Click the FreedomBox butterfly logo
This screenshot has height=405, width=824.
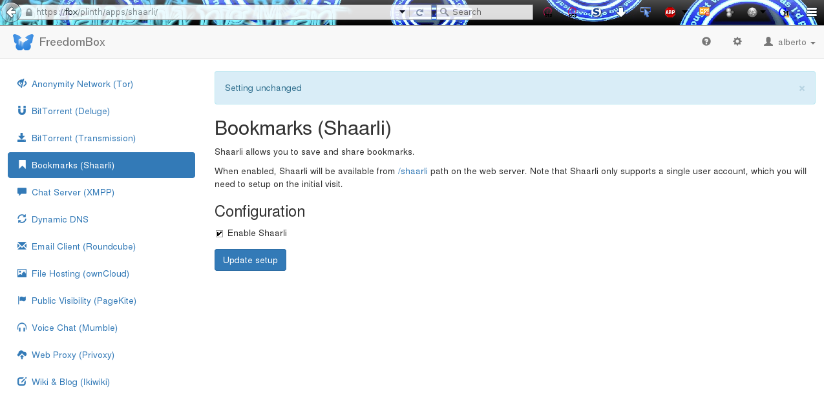click(23, 43)
